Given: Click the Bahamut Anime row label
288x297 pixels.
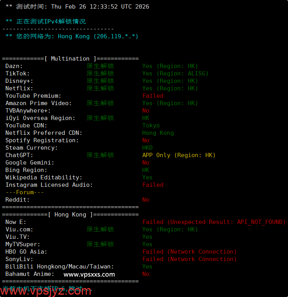Looking at the screenshot, I should pos(30,274).
